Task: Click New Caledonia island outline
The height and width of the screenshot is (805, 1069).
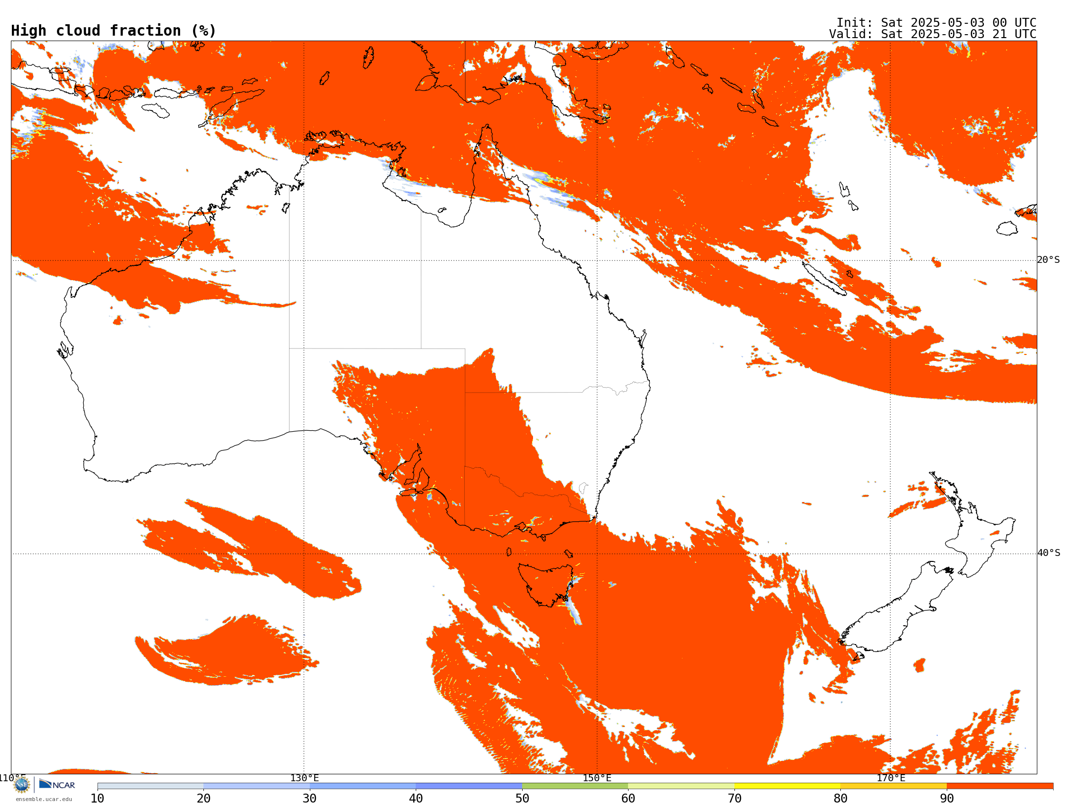Action: point(824,278)
